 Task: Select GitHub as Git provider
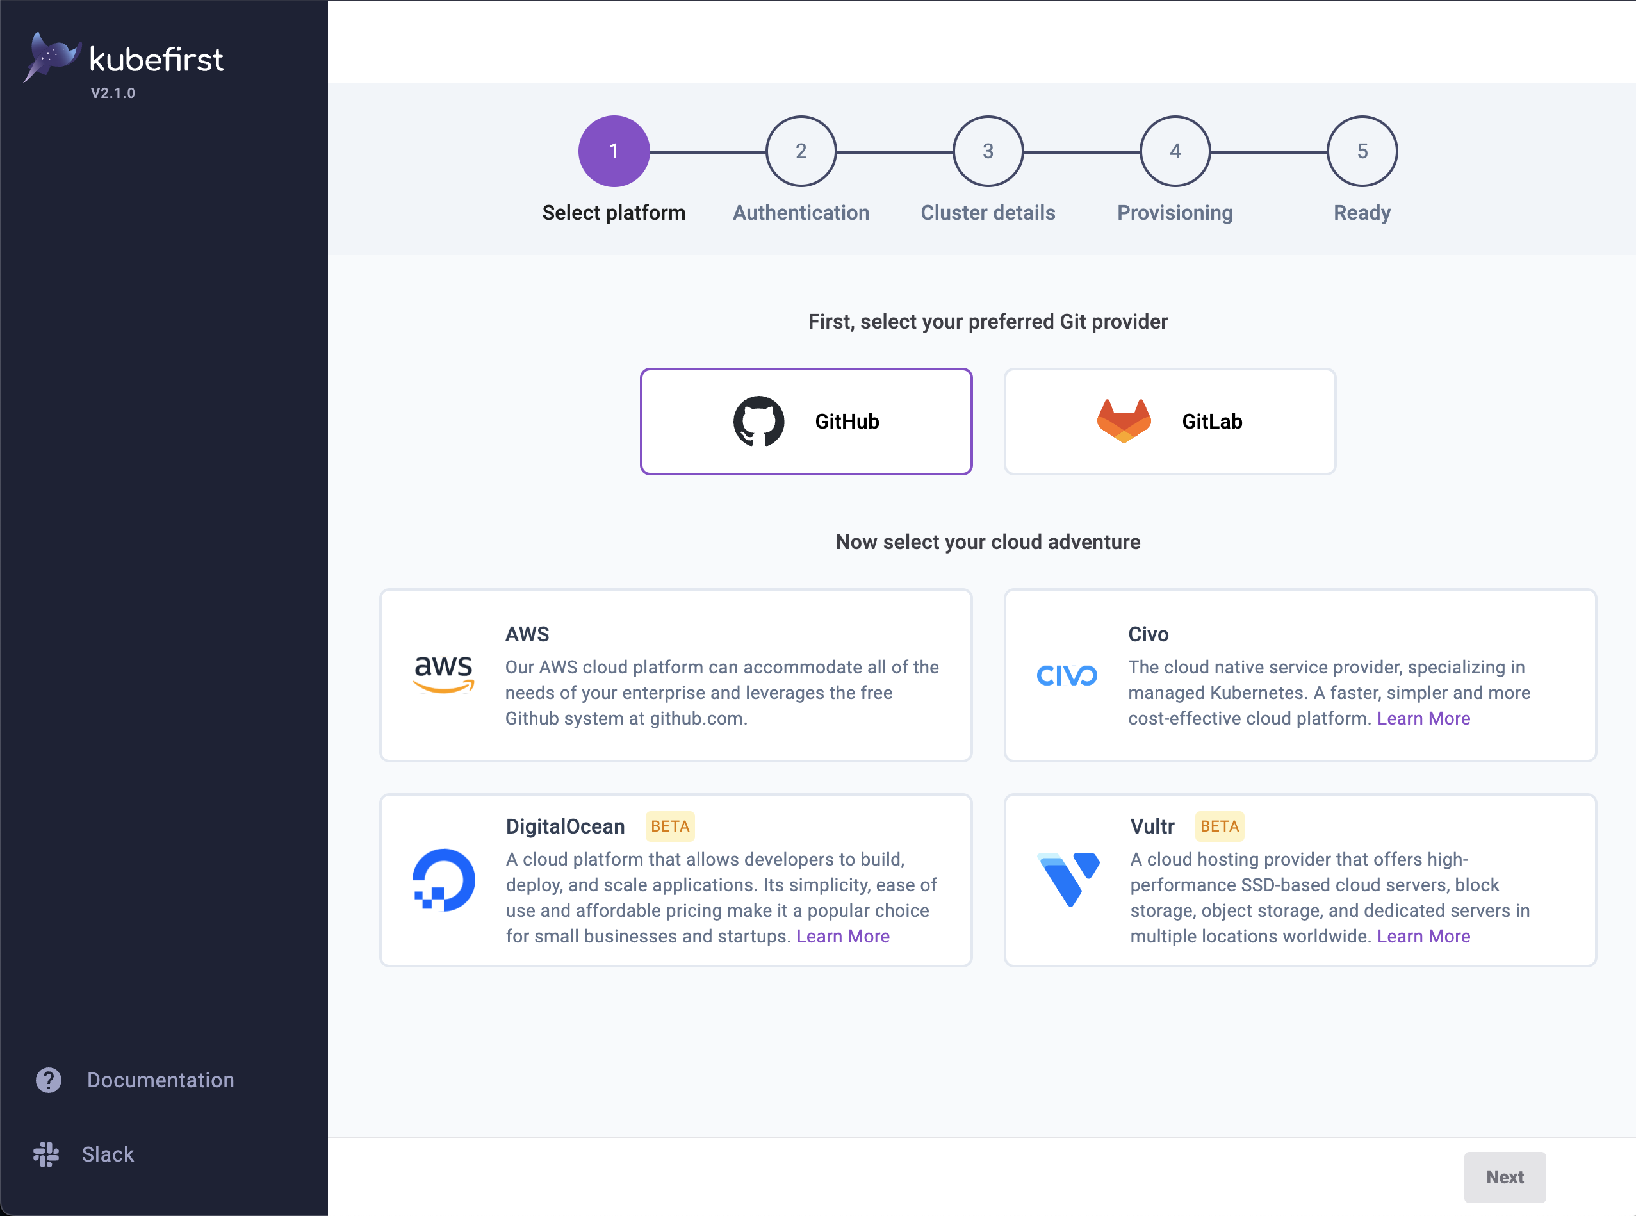tap(806, 421)
